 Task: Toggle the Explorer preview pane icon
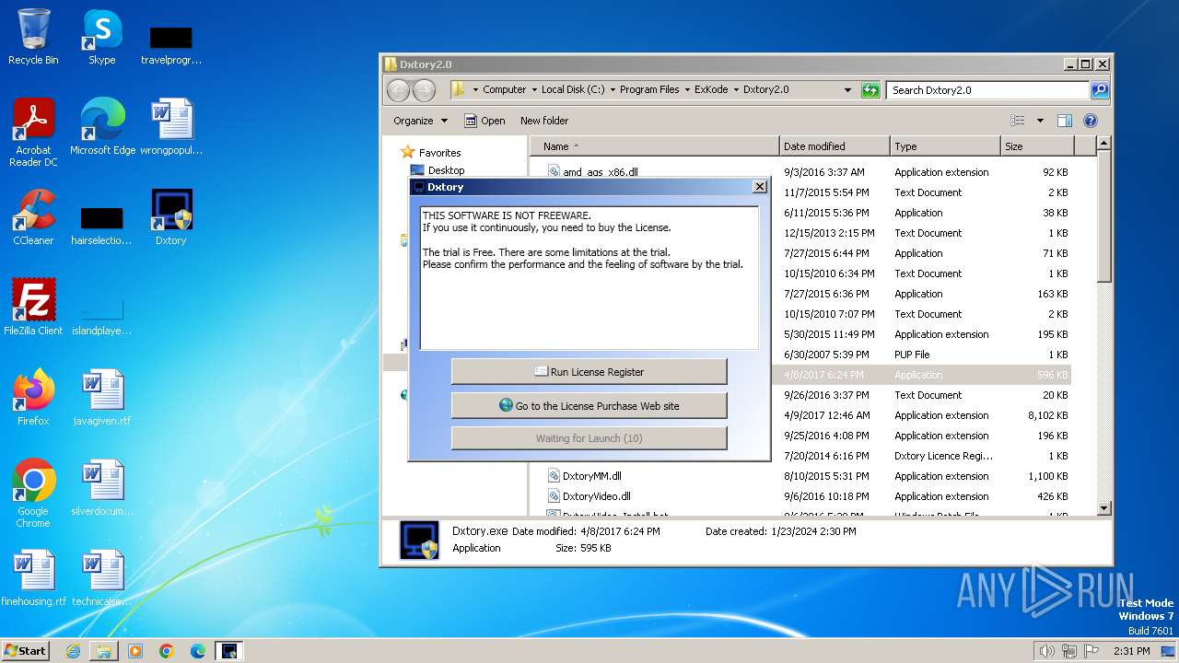[x=1065, y=121]
